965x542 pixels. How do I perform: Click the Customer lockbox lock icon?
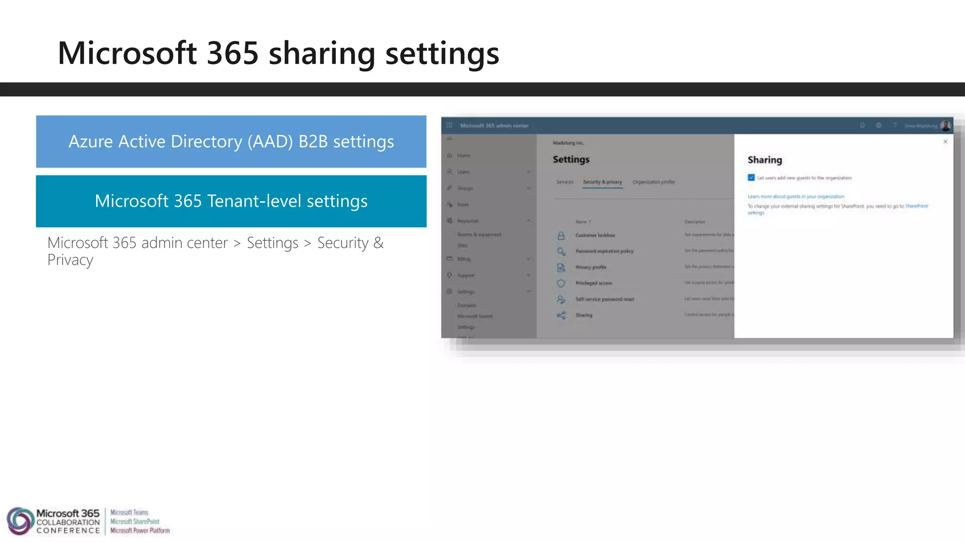[561, 235]
